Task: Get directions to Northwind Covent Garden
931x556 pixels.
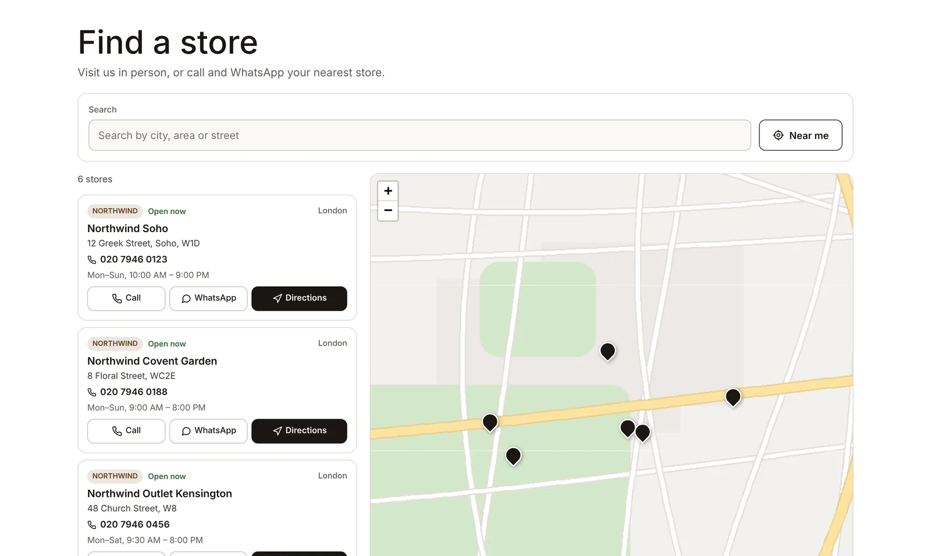Action: (x=299, y=431)
